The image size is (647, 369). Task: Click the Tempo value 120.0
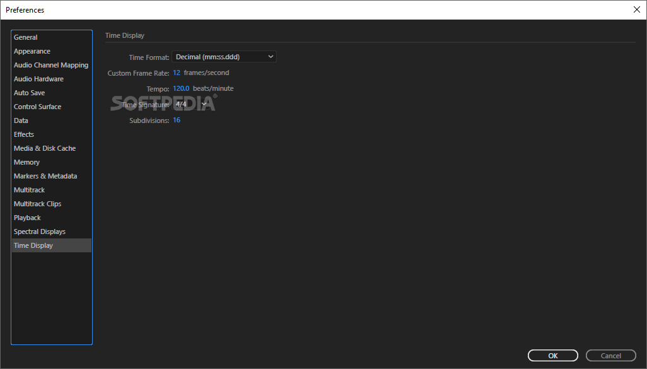click(181, 88)
